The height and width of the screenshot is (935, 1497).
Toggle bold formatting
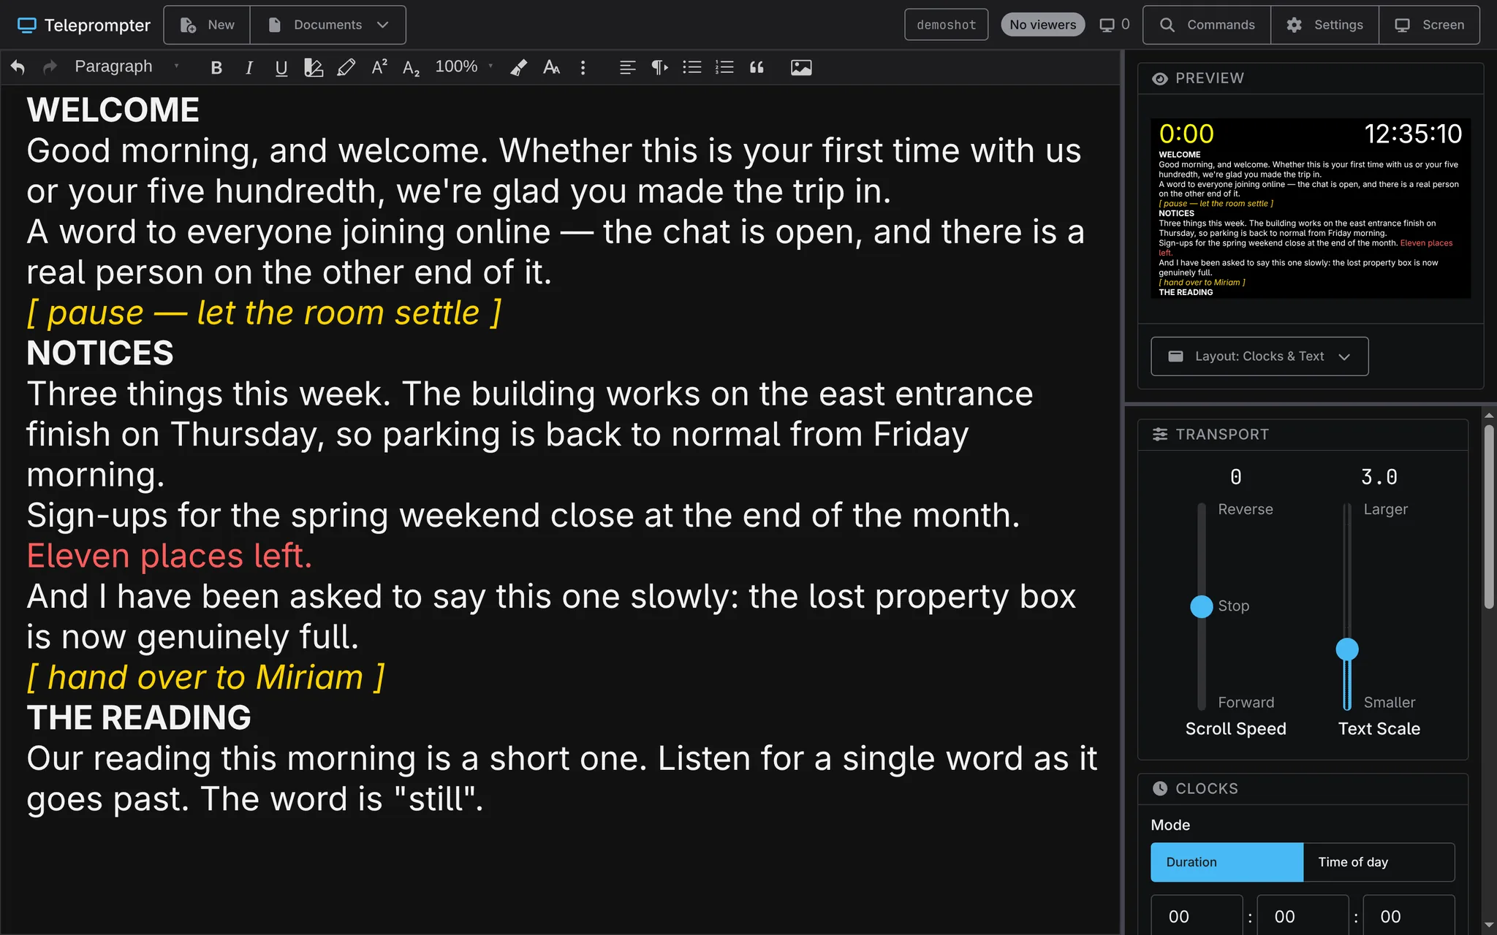coord(216,67)
